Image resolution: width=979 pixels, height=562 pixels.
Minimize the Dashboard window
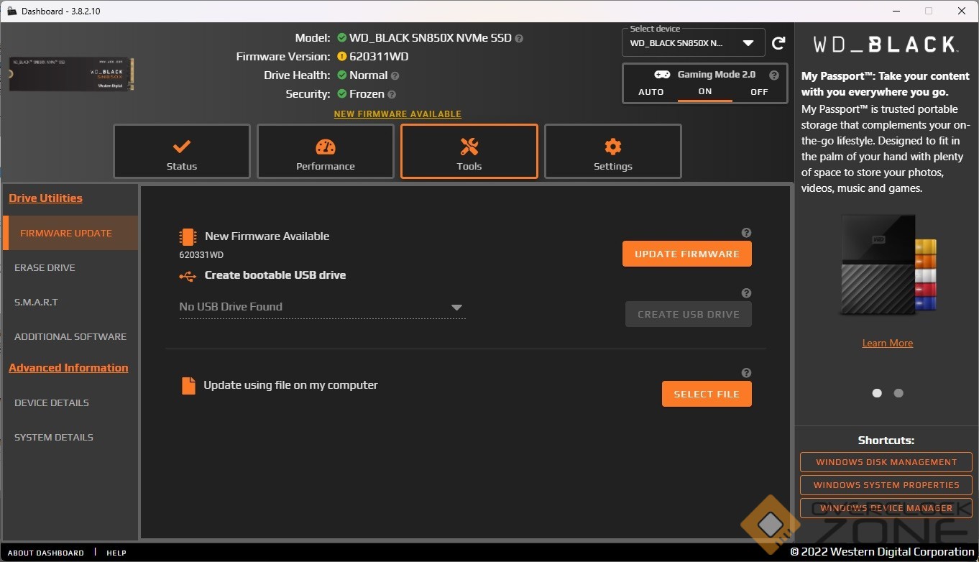point(896,11)
